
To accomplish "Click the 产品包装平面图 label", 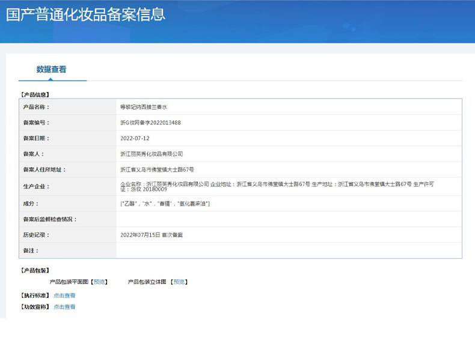I will (x=69, y=282).
